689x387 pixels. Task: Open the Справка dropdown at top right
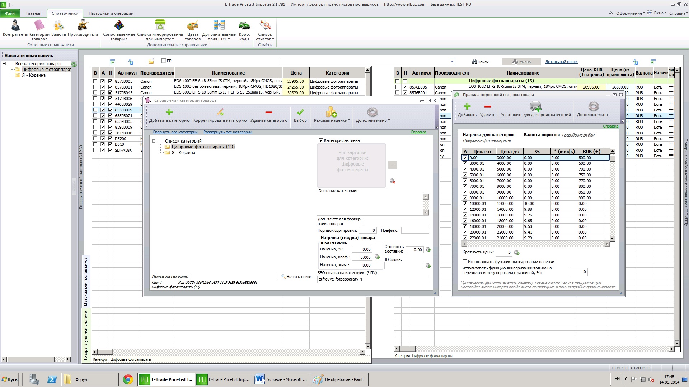[678, 13]
